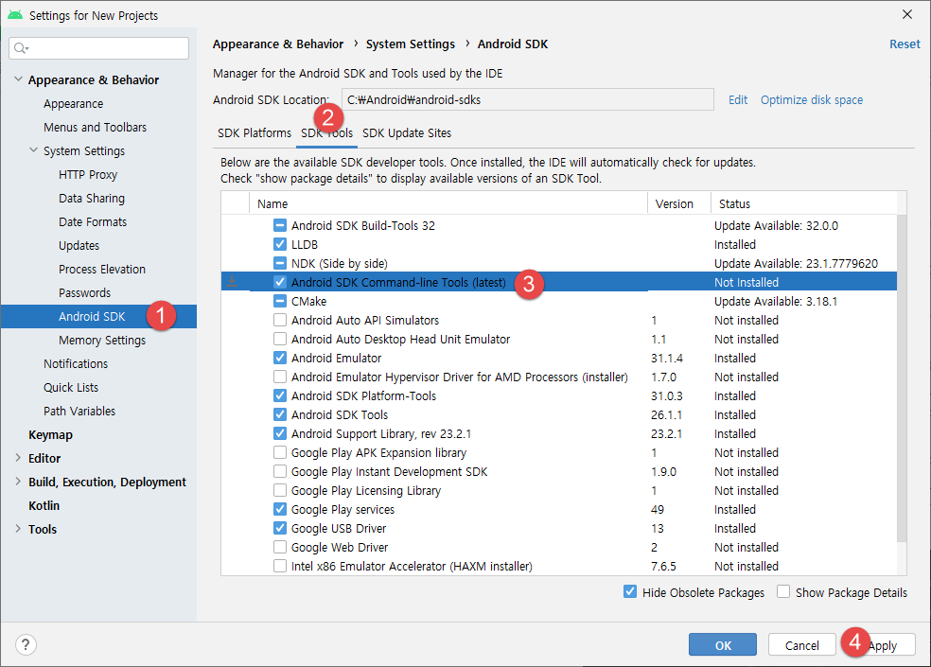This screenshot has height=667, width=931.
Task: Expand the Tools settings node
Action: [x=18, y=529]
